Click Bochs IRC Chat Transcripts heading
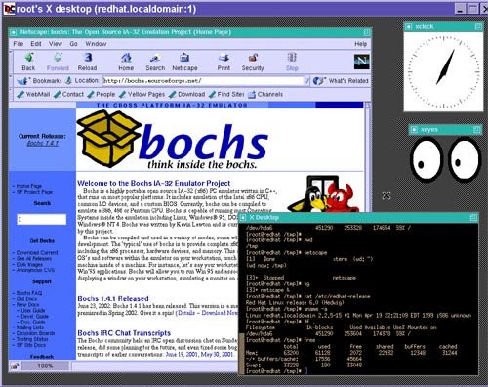The width and height of the screenshot is (488, 387). pyautogui.click(x=124, y=333)
